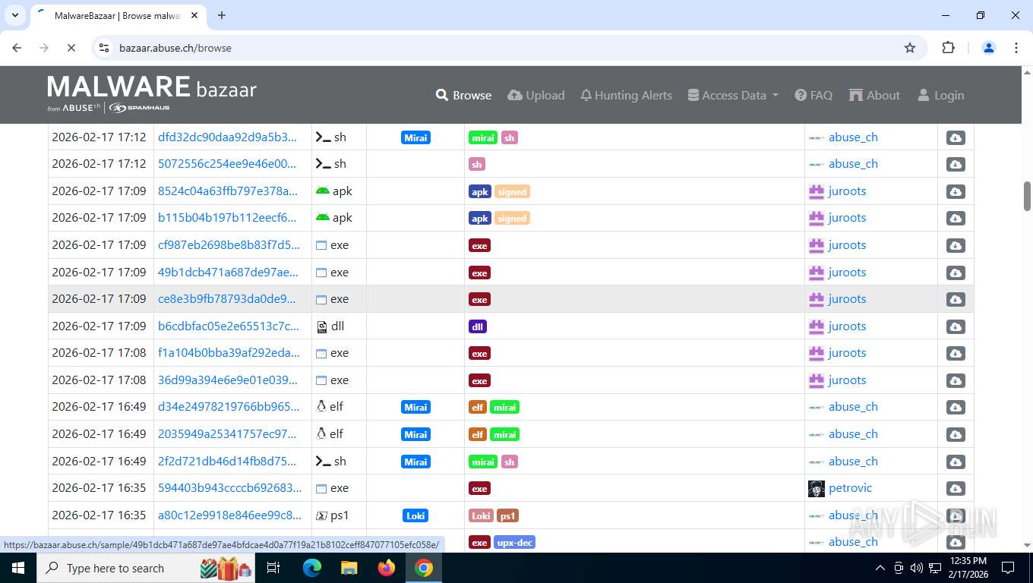Open the Upload nav item
This screenshot has width=1033, height=583.
(x=536, y=95)
